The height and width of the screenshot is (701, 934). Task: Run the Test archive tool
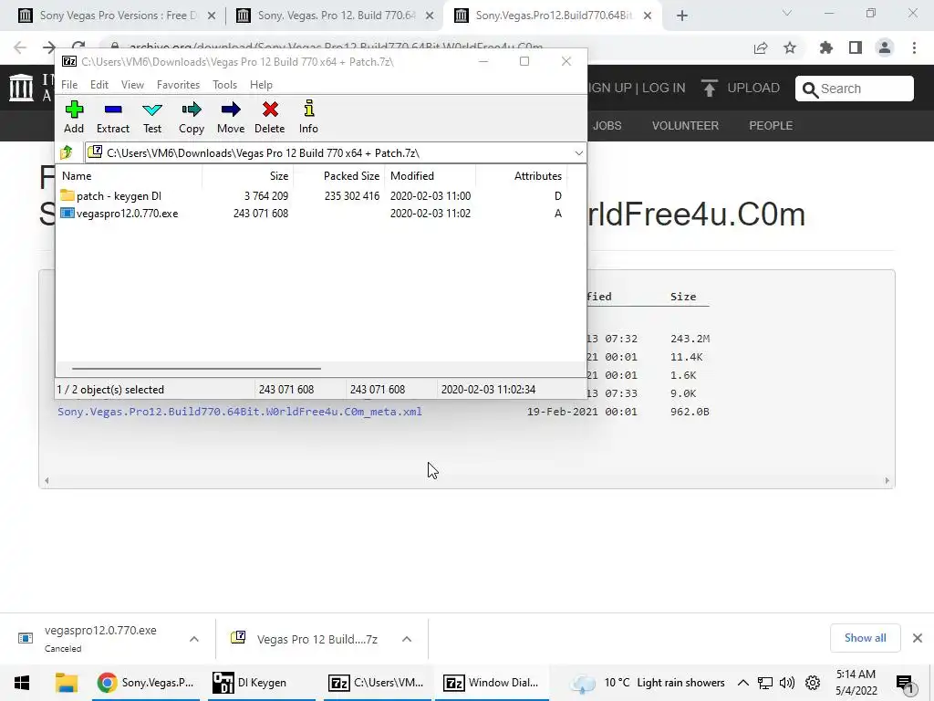tap(152, 117)
